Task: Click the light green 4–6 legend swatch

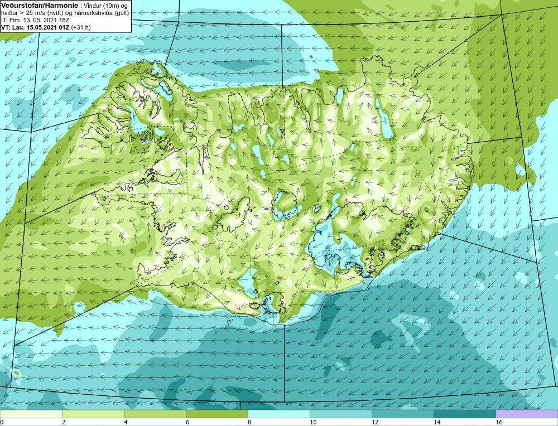Action: pyautogui.click(x=155, y=414)
